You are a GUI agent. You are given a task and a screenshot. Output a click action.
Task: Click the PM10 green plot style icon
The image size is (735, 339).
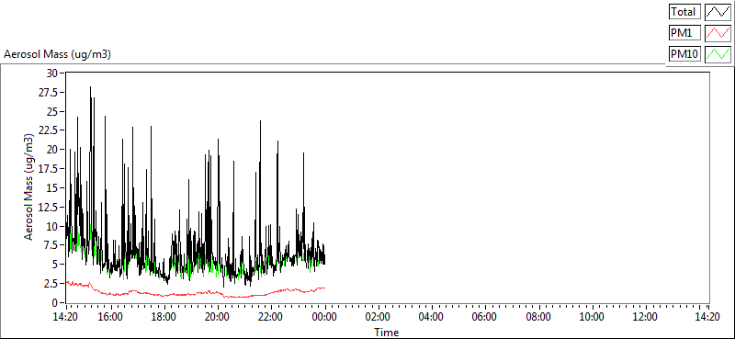[718, 54]
